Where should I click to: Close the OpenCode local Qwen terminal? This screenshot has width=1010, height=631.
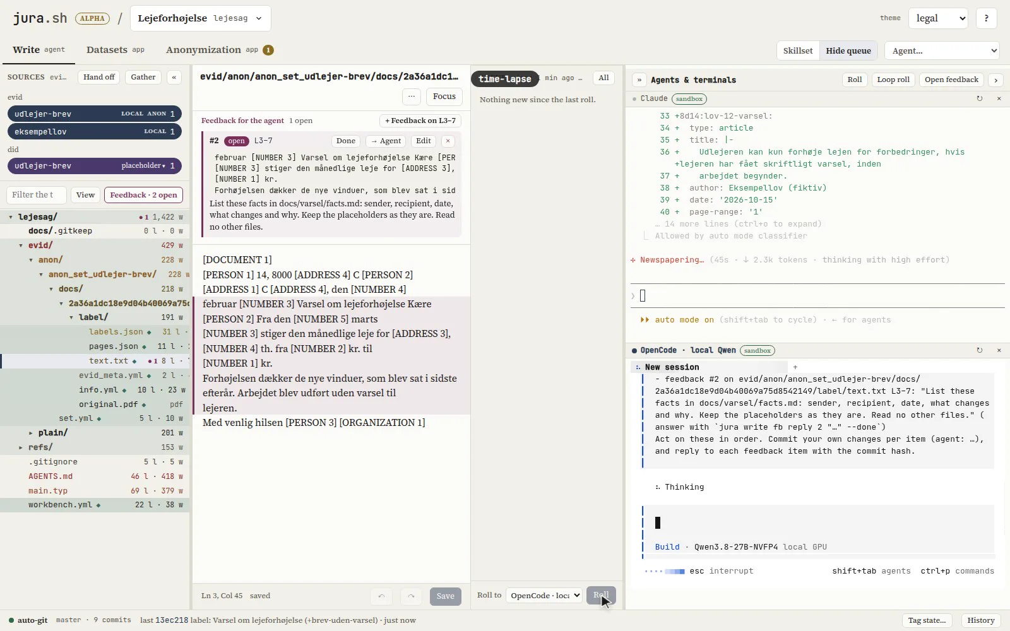pos(999,350)
